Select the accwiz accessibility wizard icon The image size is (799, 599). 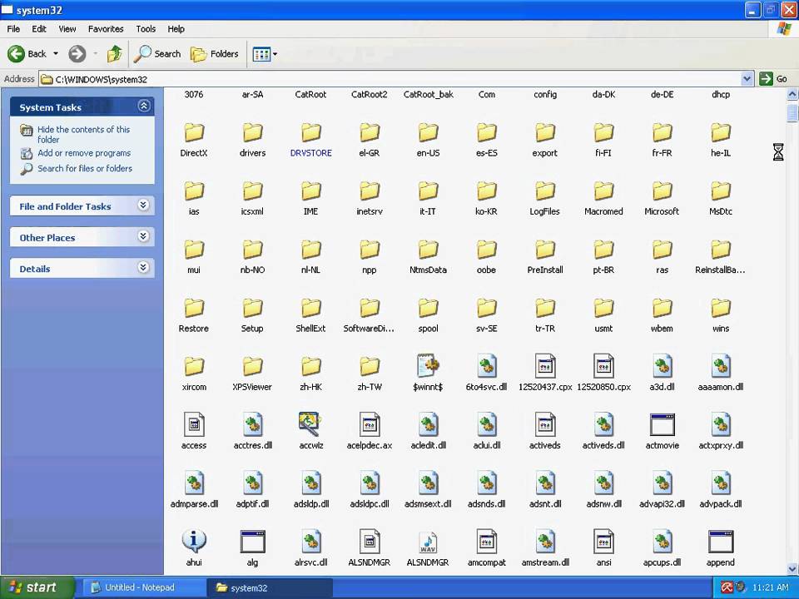click(310, 423)
